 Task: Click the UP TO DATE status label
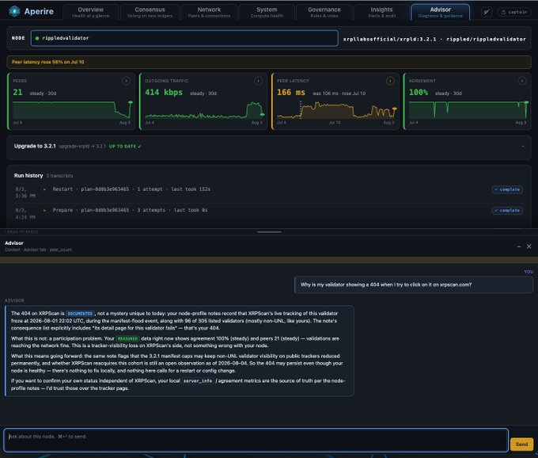click(125, 147)
